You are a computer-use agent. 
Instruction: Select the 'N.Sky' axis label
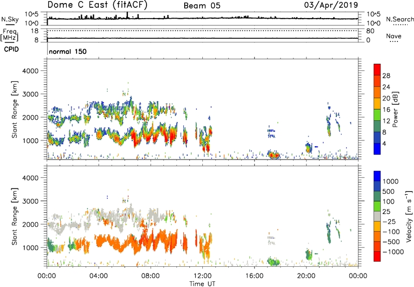10,19
